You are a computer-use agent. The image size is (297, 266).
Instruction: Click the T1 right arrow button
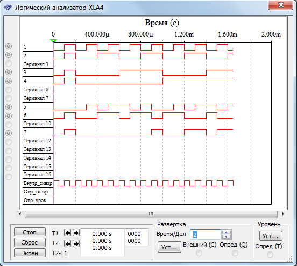pos(76,233)
